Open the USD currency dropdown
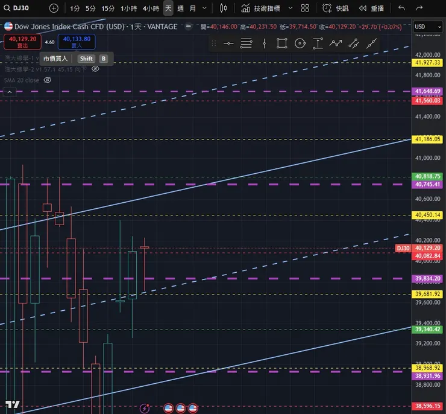 427,27
